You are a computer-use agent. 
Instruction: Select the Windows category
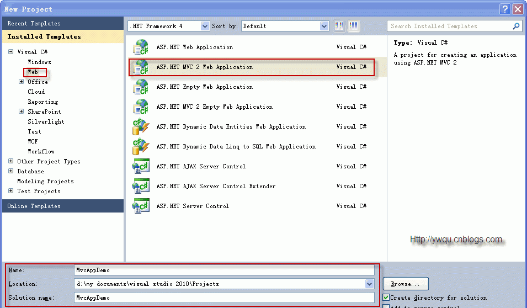[x=39, y=62]
